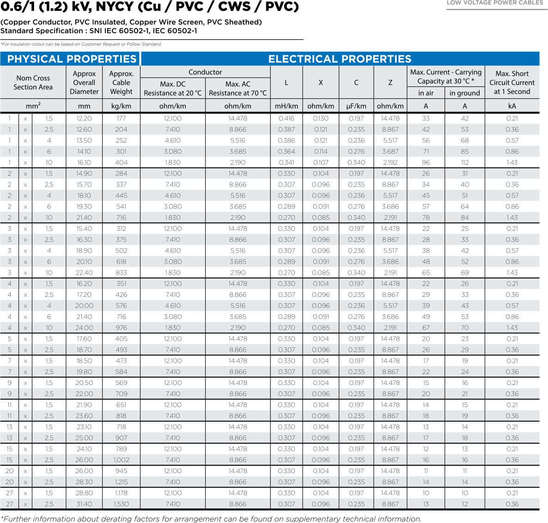Viewport: 548px width, 523px height.
Task: Click the Nom Cross Section Area header
Action: 33,83
